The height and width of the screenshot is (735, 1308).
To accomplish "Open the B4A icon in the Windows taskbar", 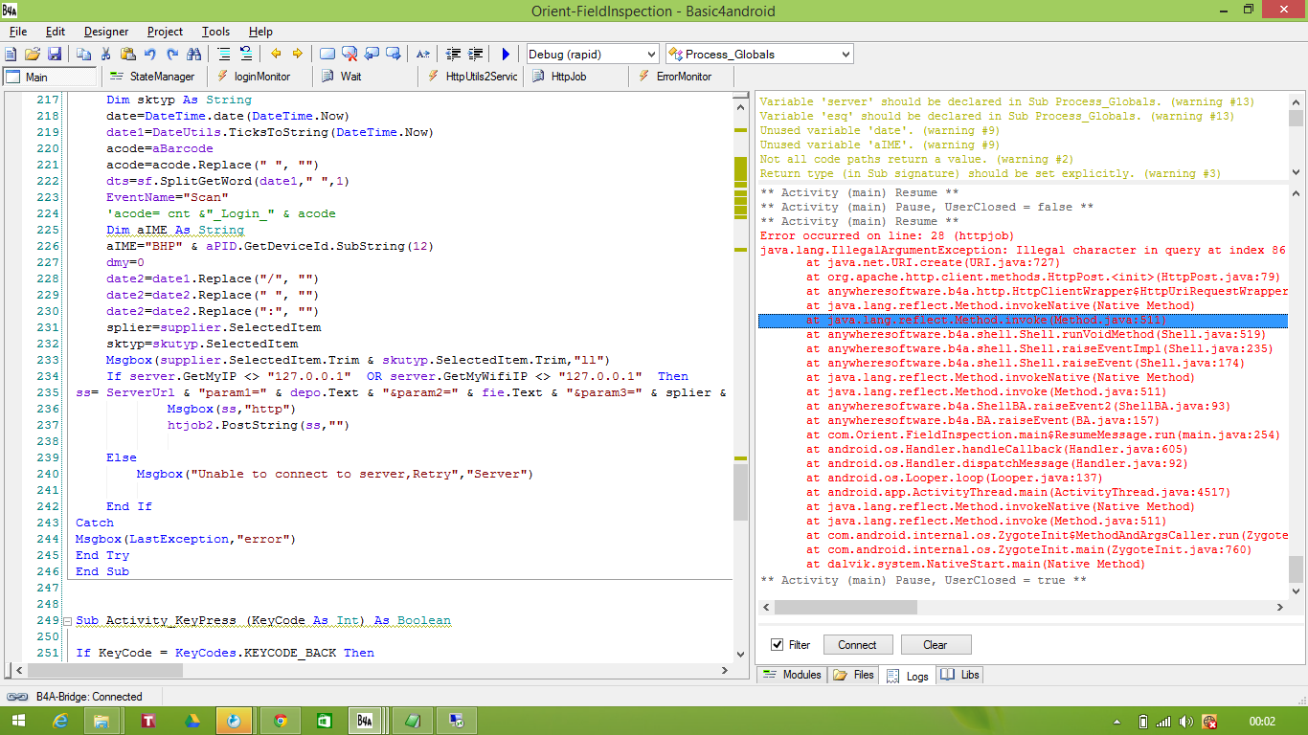I will (x=367, y=720).
